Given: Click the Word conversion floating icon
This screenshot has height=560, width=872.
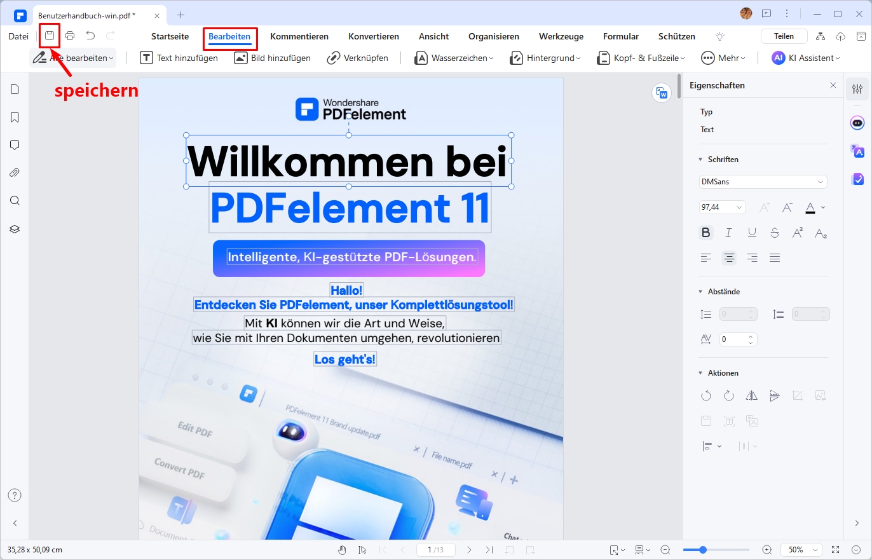Looking at the screenshot, I should [x=662, y=93].
